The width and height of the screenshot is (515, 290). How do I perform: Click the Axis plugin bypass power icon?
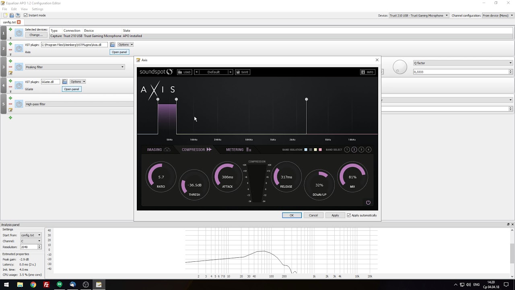click(x=368, y=203)
